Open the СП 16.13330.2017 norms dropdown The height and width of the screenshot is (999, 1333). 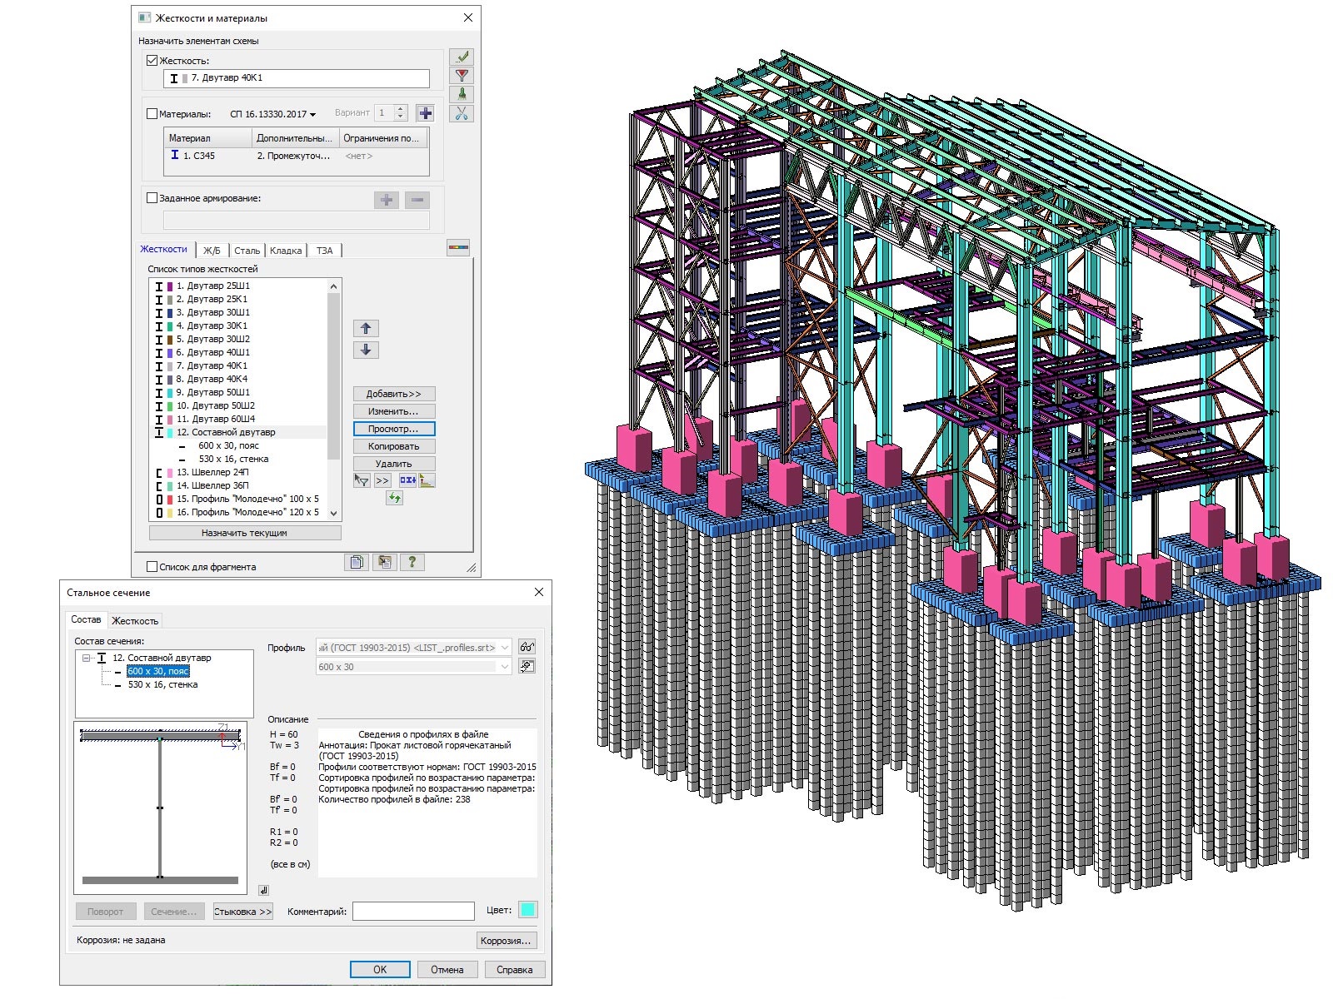click(x=273, y=114)
